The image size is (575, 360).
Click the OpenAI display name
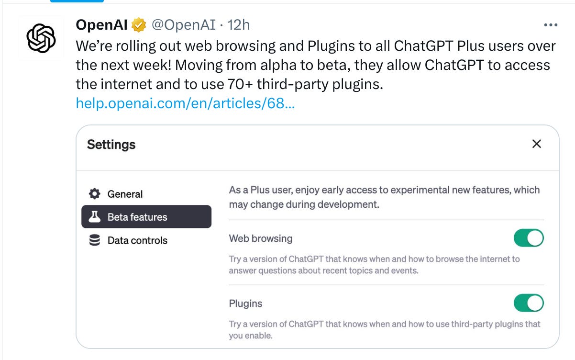pyautogui.click(x=102, y=25)
